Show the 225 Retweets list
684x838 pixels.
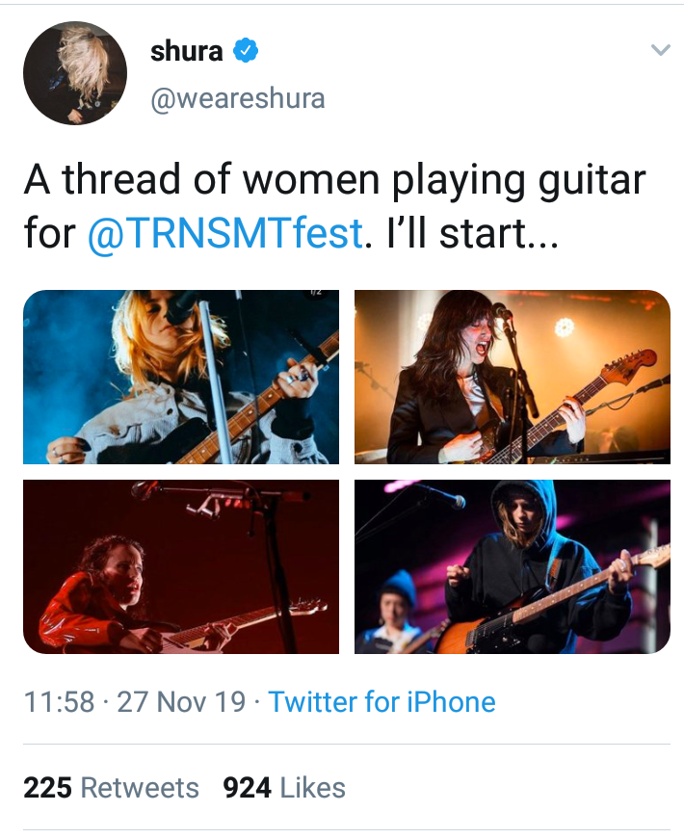(111, 788)
